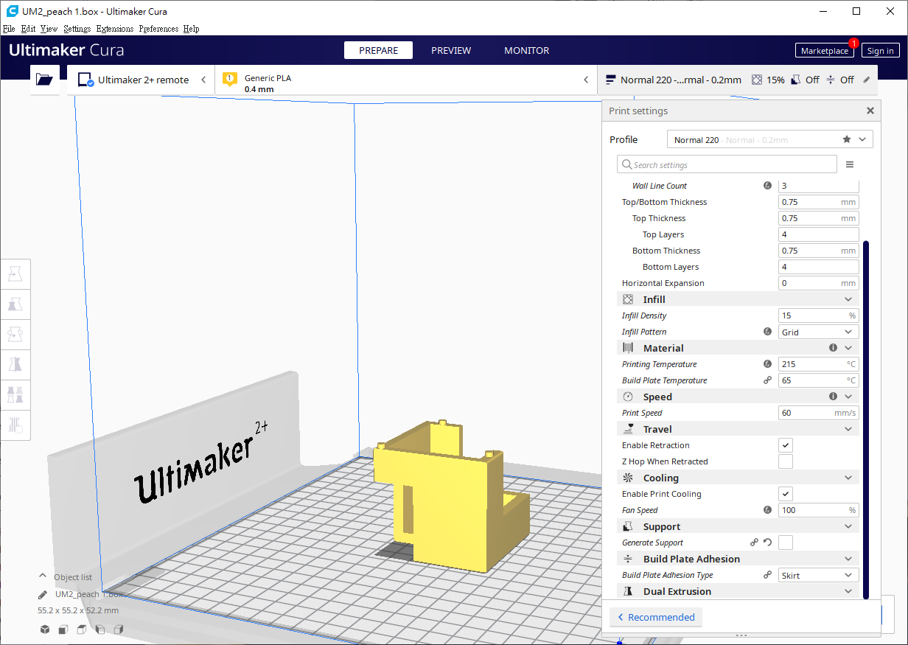The height and width of the screenshot is (645, 908).
Task: Select the Per Model Settings tool
Action: tap(15, 394)
